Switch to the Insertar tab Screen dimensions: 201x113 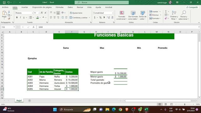(x=24, y=7)
